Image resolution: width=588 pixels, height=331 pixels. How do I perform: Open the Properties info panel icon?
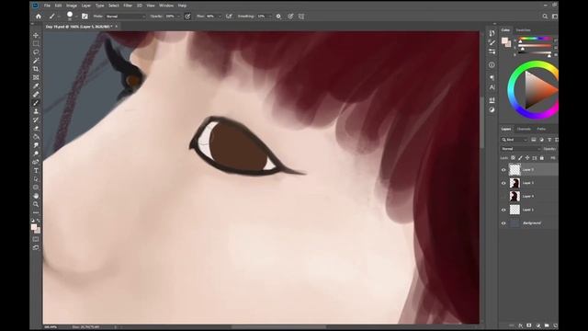[x=492, y=65]
